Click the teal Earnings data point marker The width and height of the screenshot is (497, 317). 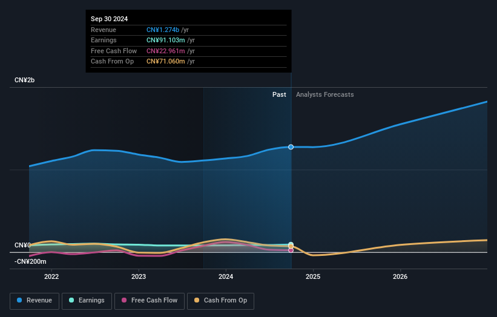point(291,244)
